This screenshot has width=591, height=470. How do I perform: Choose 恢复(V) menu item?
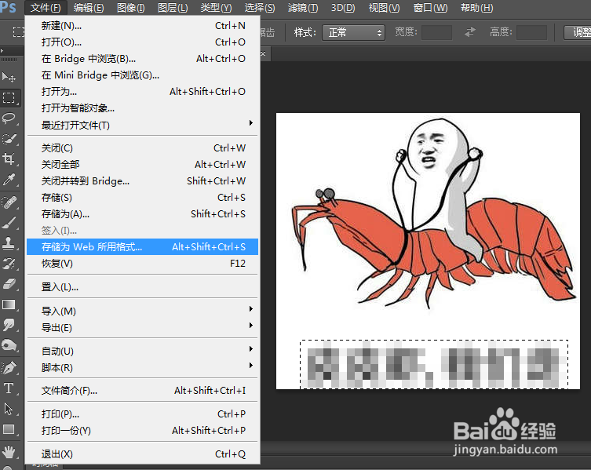(x=143, y=264)
